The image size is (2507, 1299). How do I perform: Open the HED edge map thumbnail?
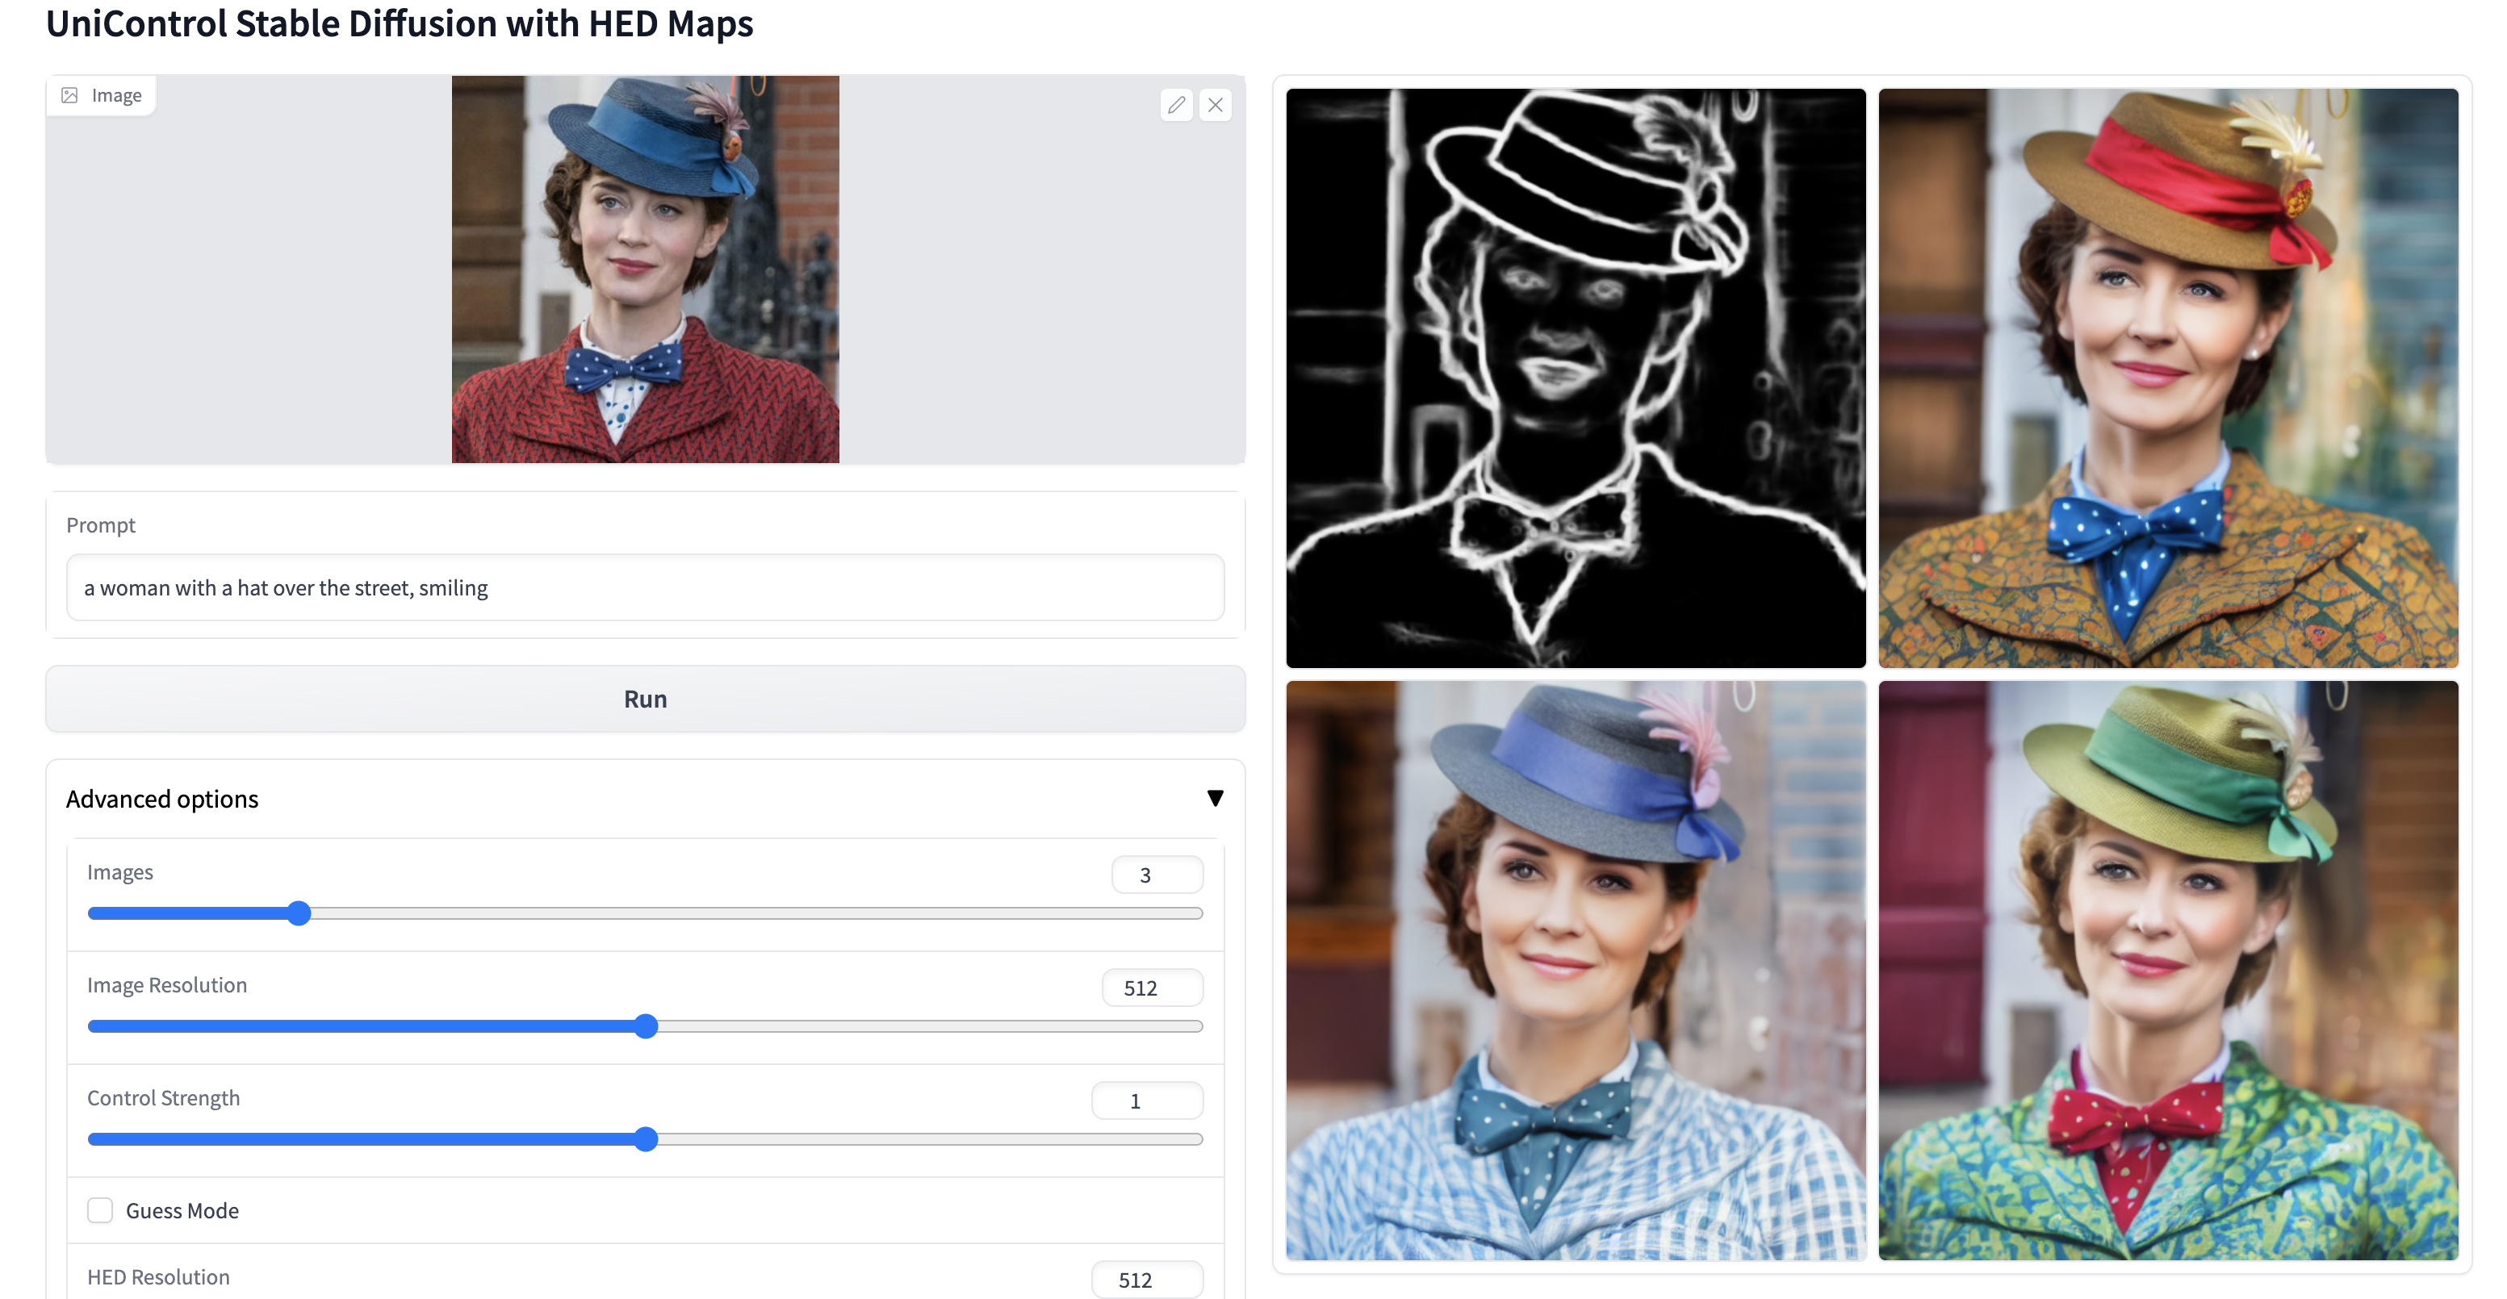coord(1575,378)
